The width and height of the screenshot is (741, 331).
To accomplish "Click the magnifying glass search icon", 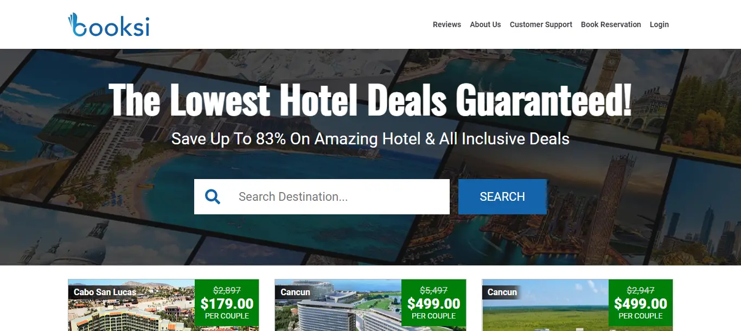I will coord(213,196).
